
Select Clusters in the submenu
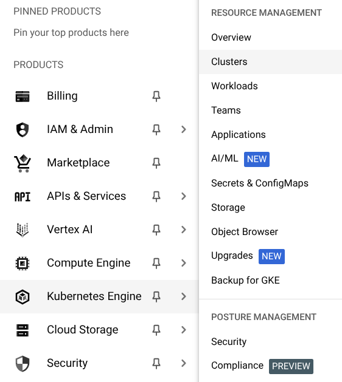270,62
